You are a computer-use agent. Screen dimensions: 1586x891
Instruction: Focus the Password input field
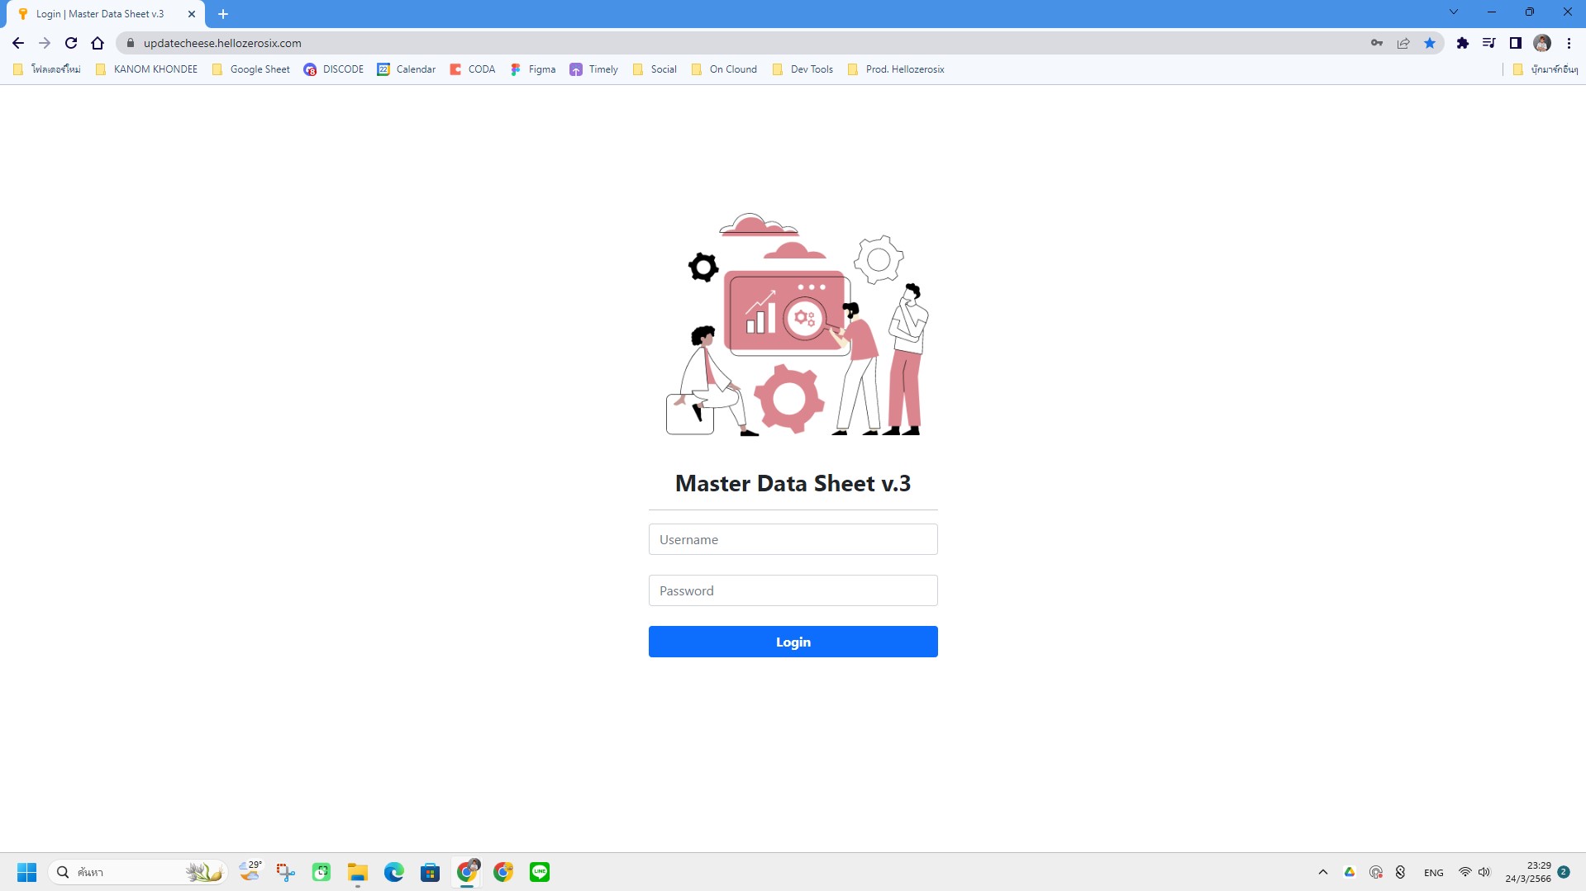(x=793, y=590)
